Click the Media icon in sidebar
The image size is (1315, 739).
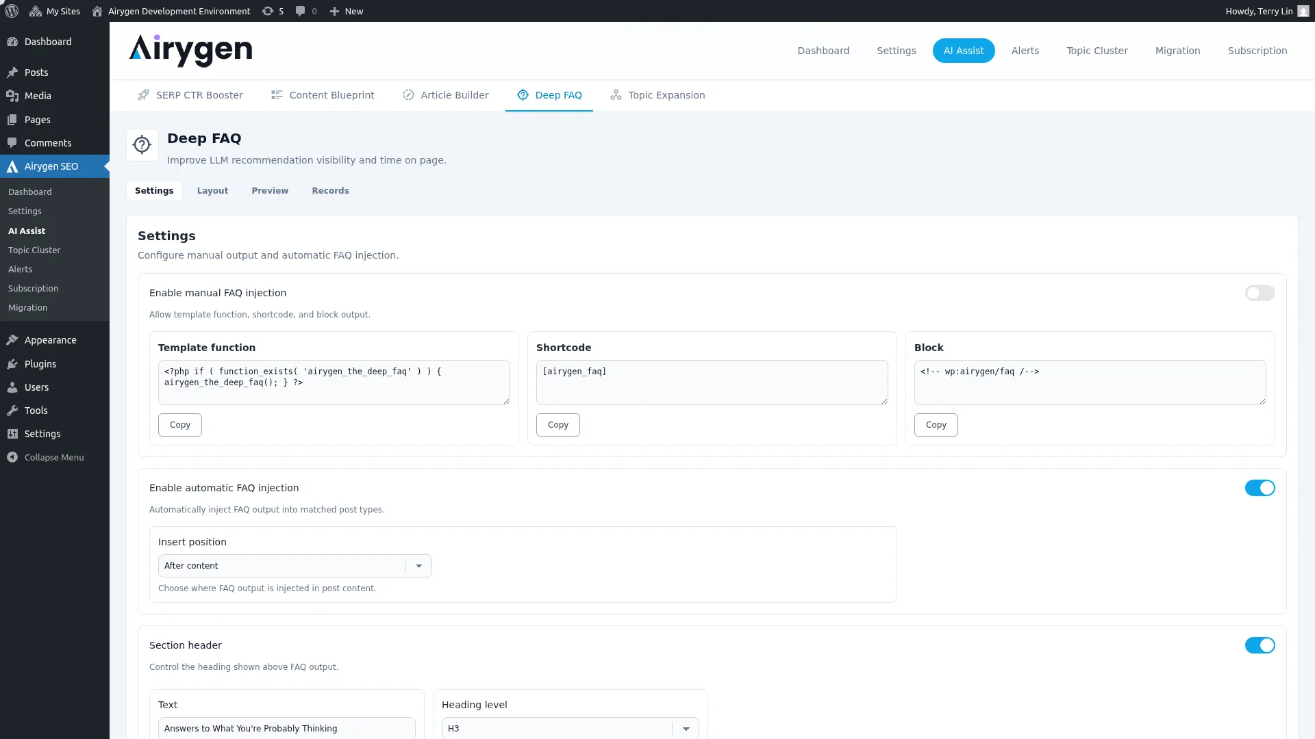12,96
